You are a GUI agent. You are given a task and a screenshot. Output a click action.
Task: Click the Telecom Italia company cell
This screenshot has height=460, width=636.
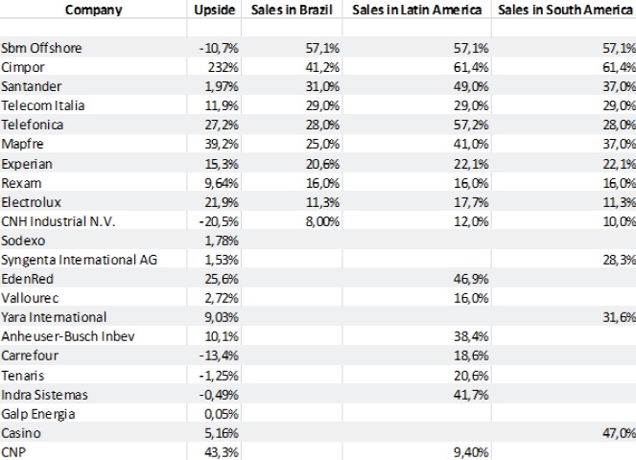(x=42, y=105)
